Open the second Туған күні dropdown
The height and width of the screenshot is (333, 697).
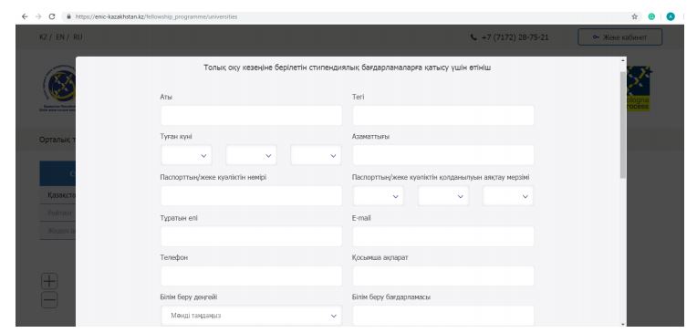(x=251, y=155)
